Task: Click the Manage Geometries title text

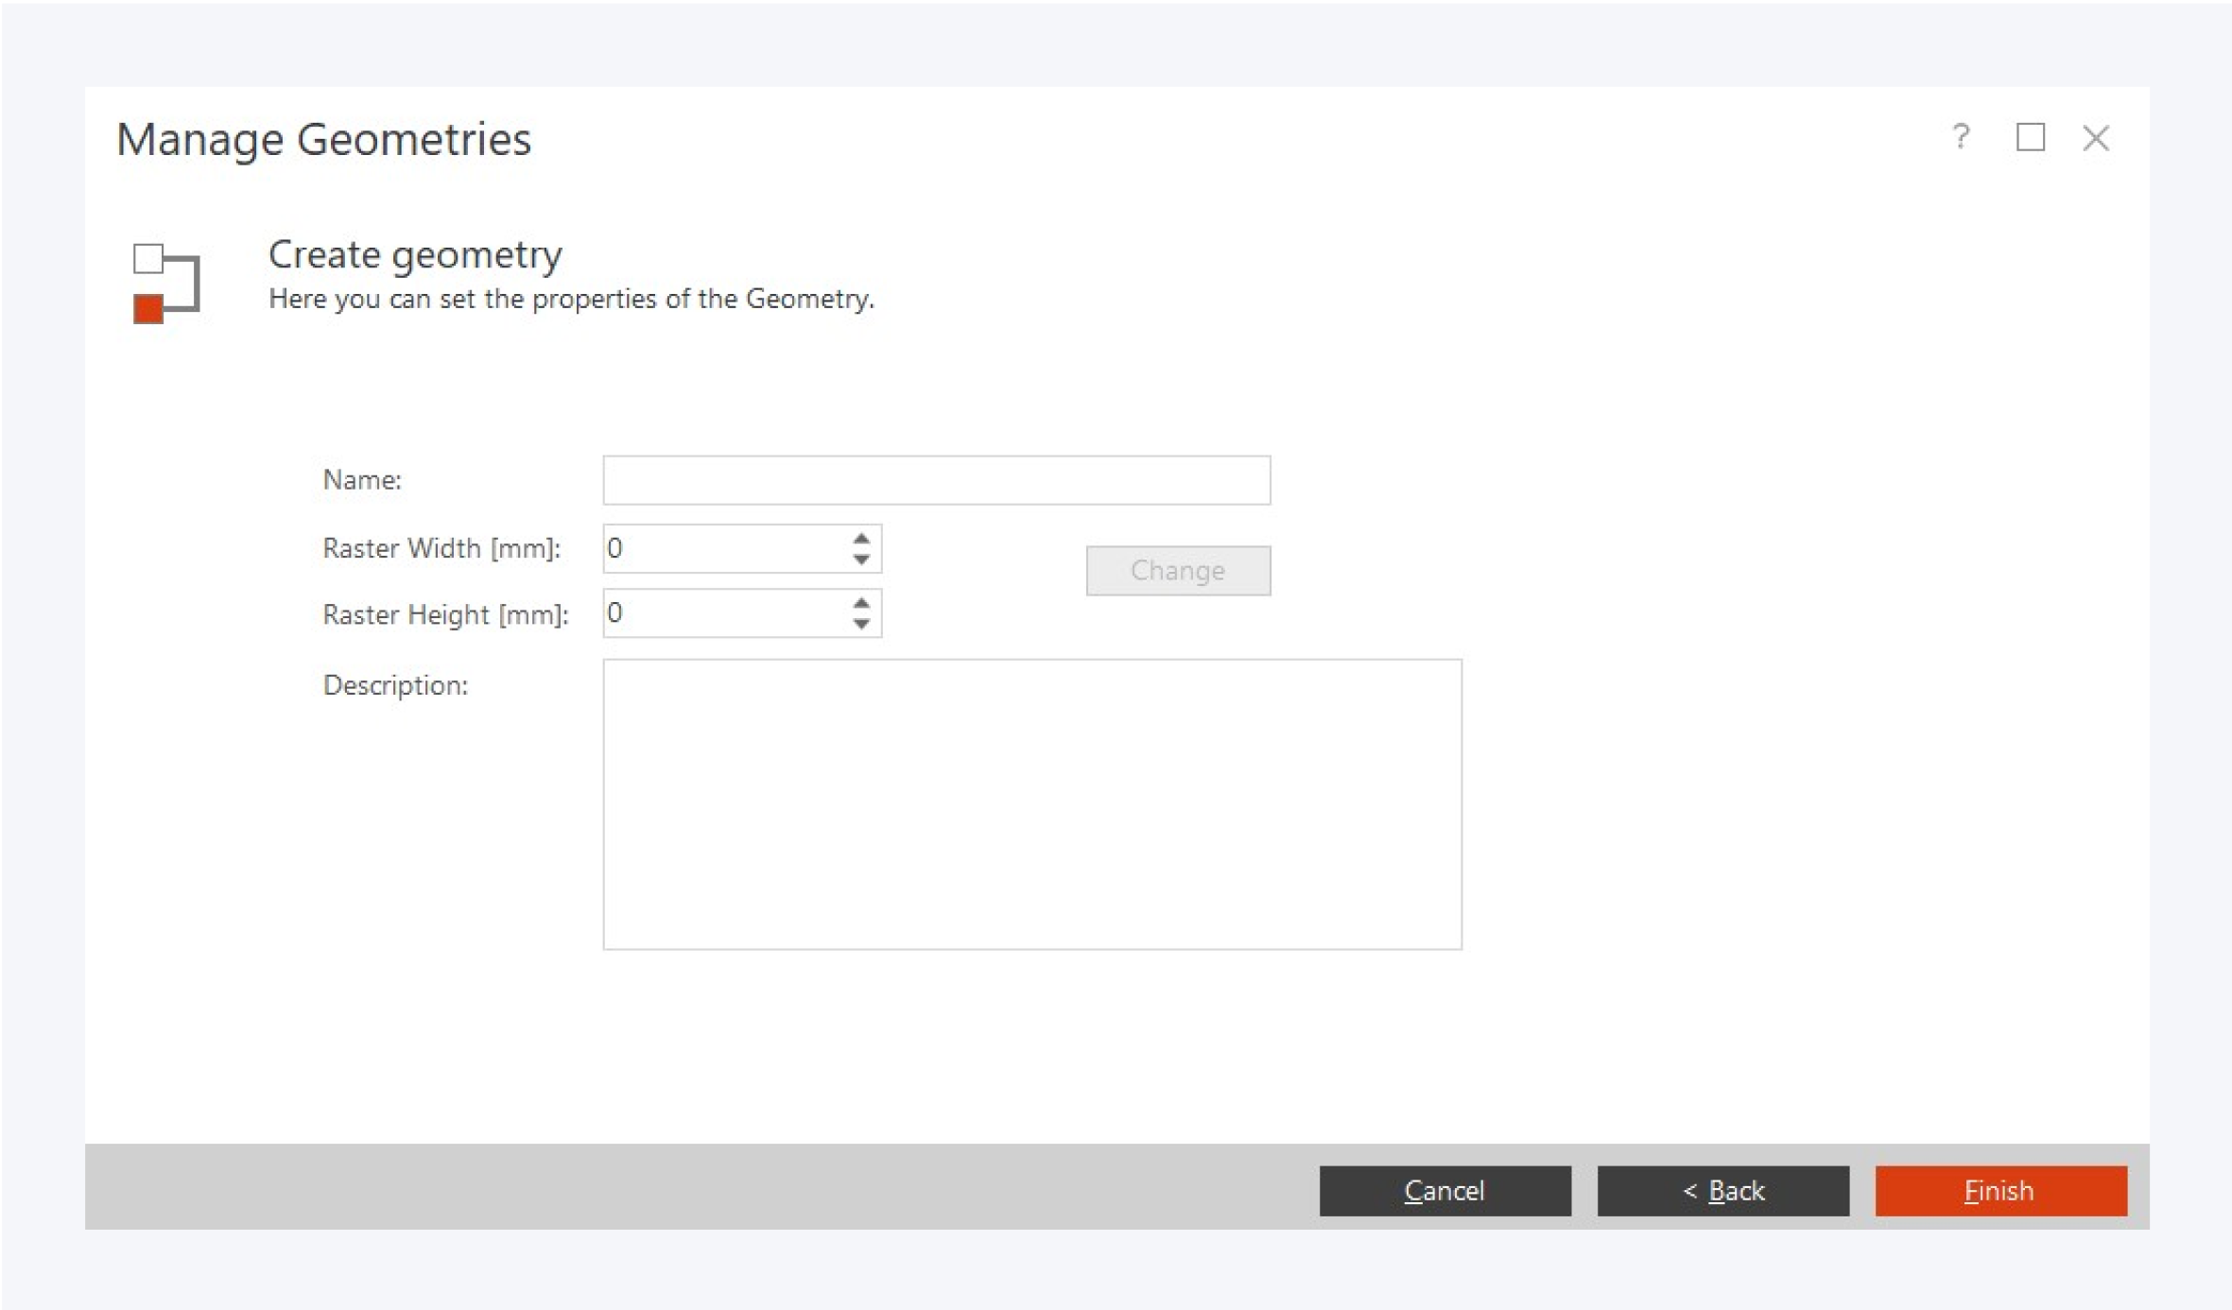Action: tap(323, 139)
